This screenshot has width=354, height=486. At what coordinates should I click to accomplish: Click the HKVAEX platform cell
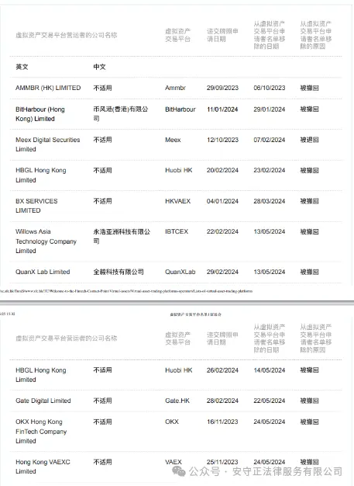[x=177, y=201]
